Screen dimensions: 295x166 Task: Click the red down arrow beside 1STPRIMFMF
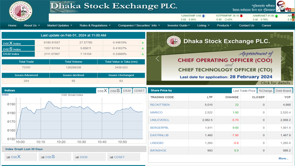242,16
